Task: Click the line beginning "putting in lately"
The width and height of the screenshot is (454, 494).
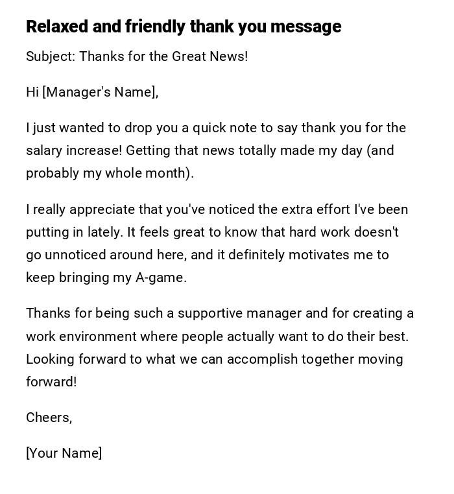Action: tap(212, 232)
